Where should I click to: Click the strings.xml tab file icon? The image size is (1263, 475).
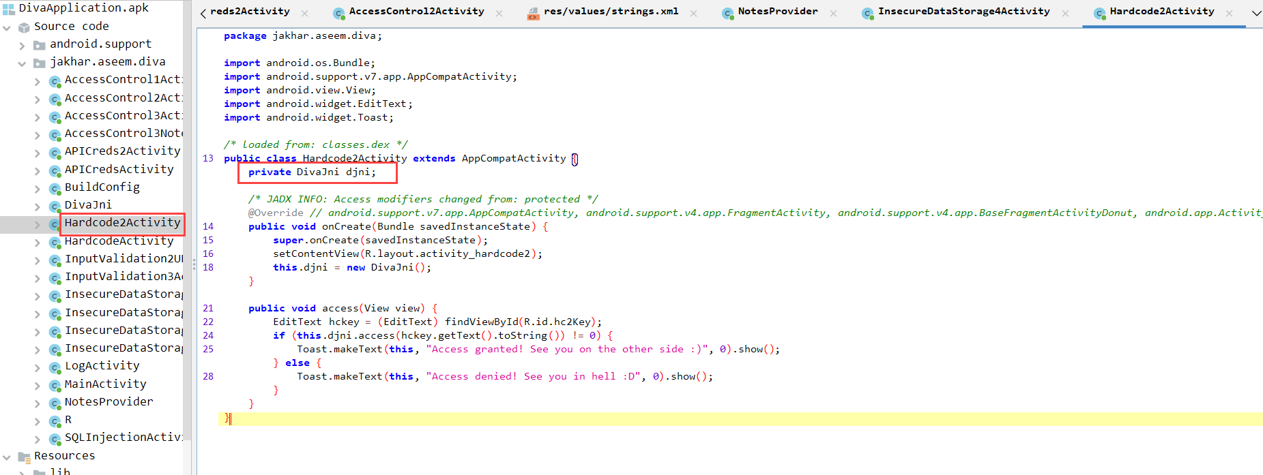click(x=533, y=13)
